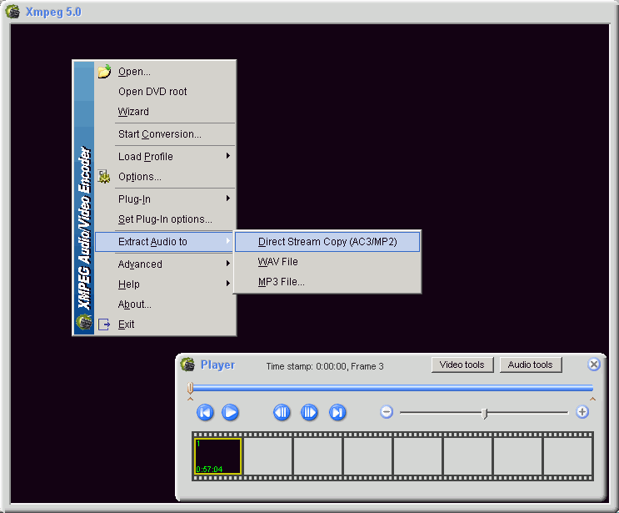
Task: Click the Player title label
Action: tap(218, 365)
